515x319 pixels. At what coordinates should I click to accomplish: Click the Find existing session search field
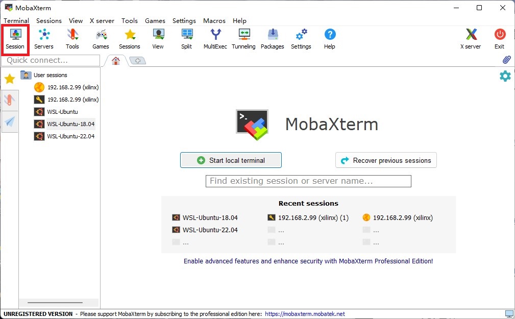[x=308, y=181]
